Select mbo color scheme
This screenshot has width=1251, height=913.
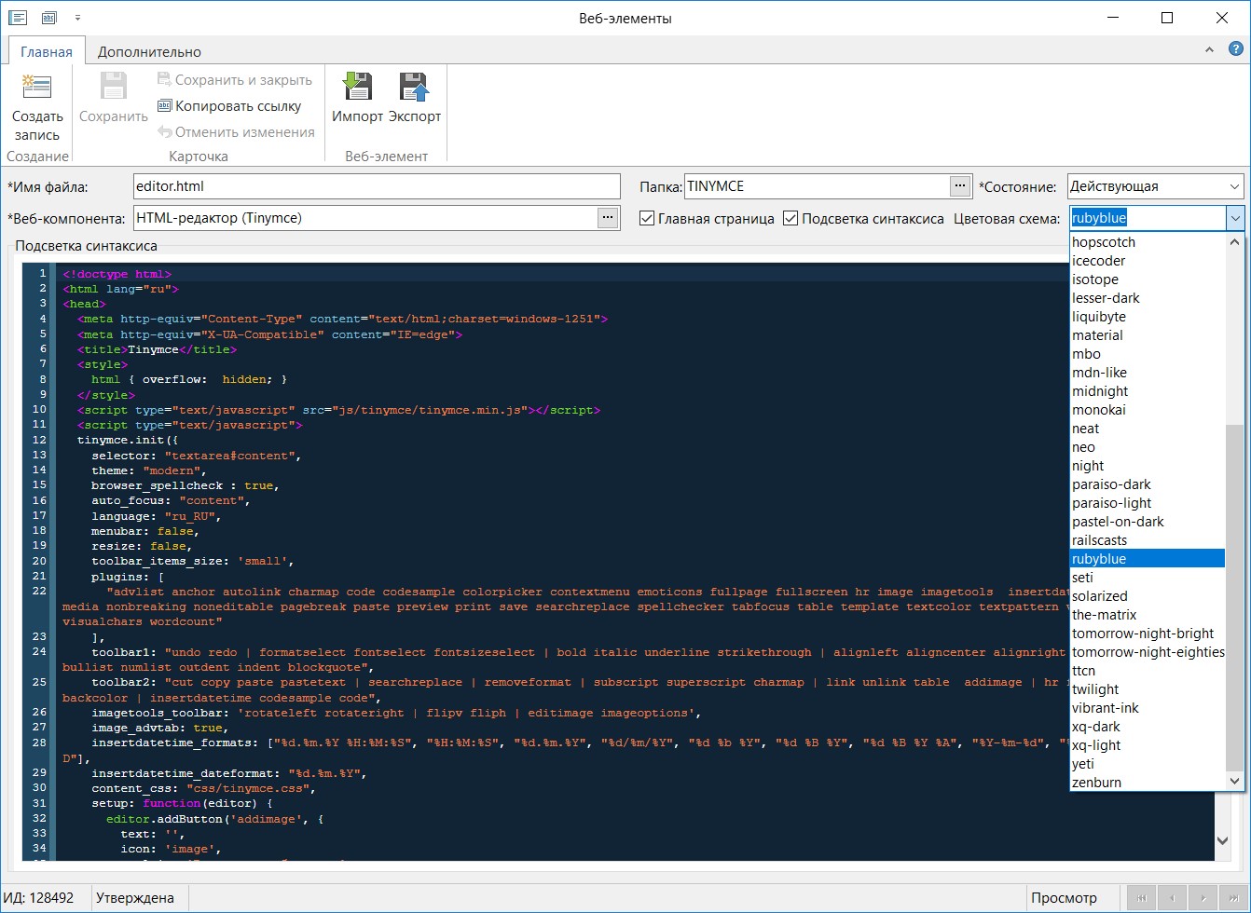[x=1148, y=354]
